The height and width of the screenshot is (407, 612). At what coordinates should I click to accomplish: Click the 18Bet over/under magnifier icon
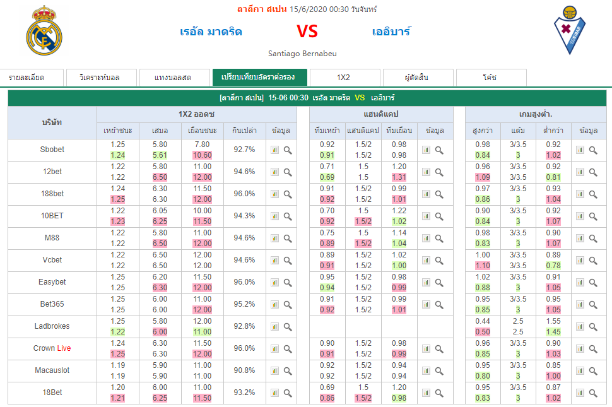[593, 393]
